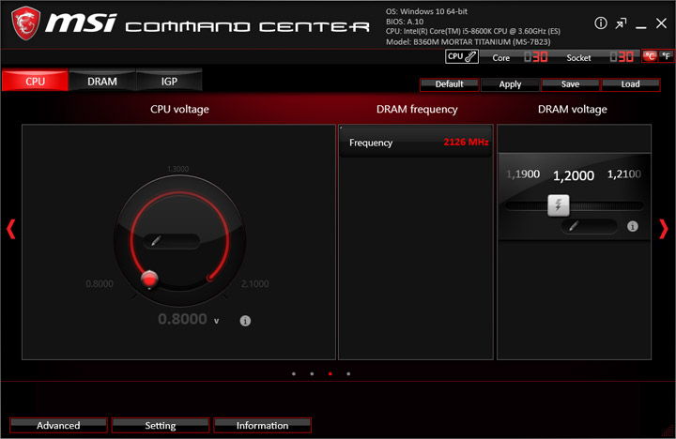Viewport: 676px width, 439px height.
Task: Edit DRAM voltage using pencil field
Action: tap(590, 226)
